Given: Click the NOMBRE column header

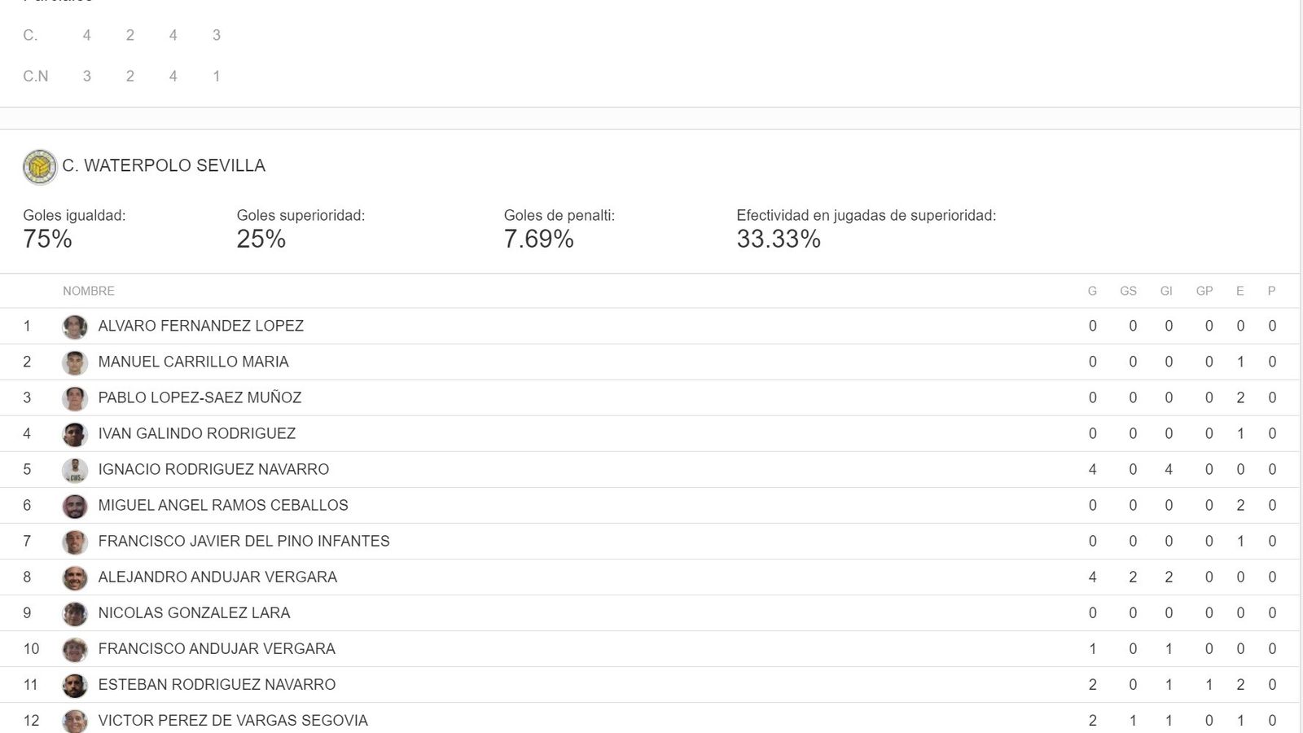Looking at the screenshot, I should click(x=89, y=291).
